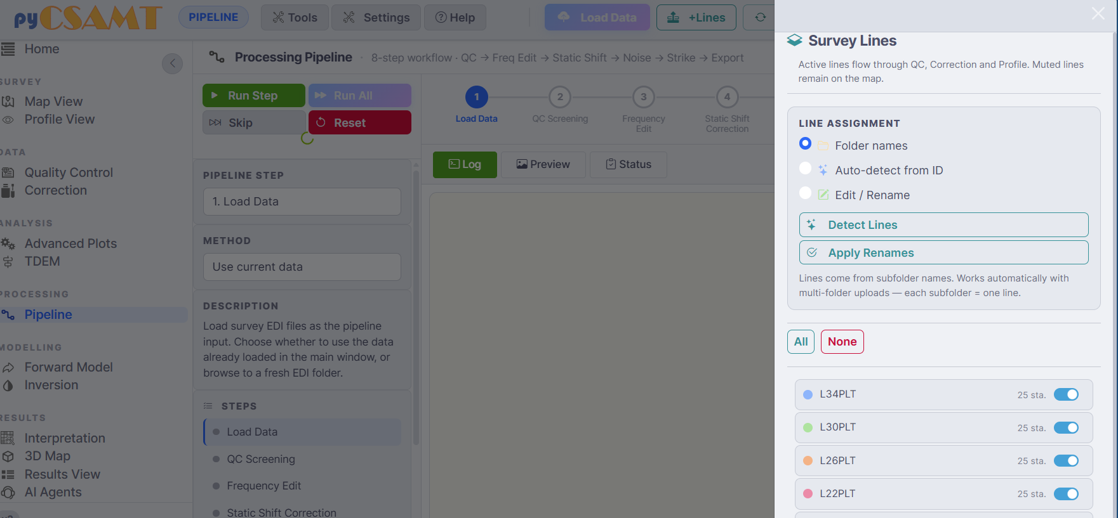Click the L22PLT pink color dot
The width and height of the screenshot is (1118, 518).
tap(808, 493)
